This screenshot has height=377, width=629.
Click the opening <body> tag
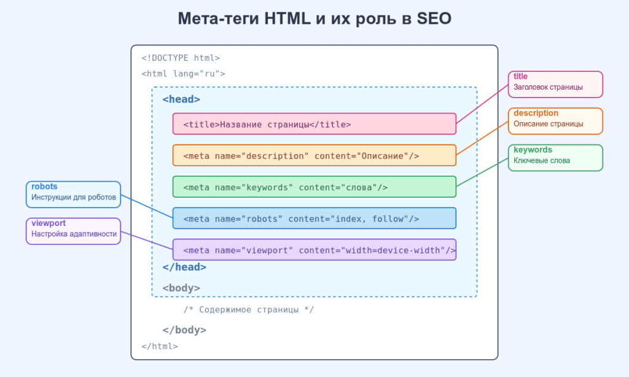pyautogui.click(x=181, y=287)
